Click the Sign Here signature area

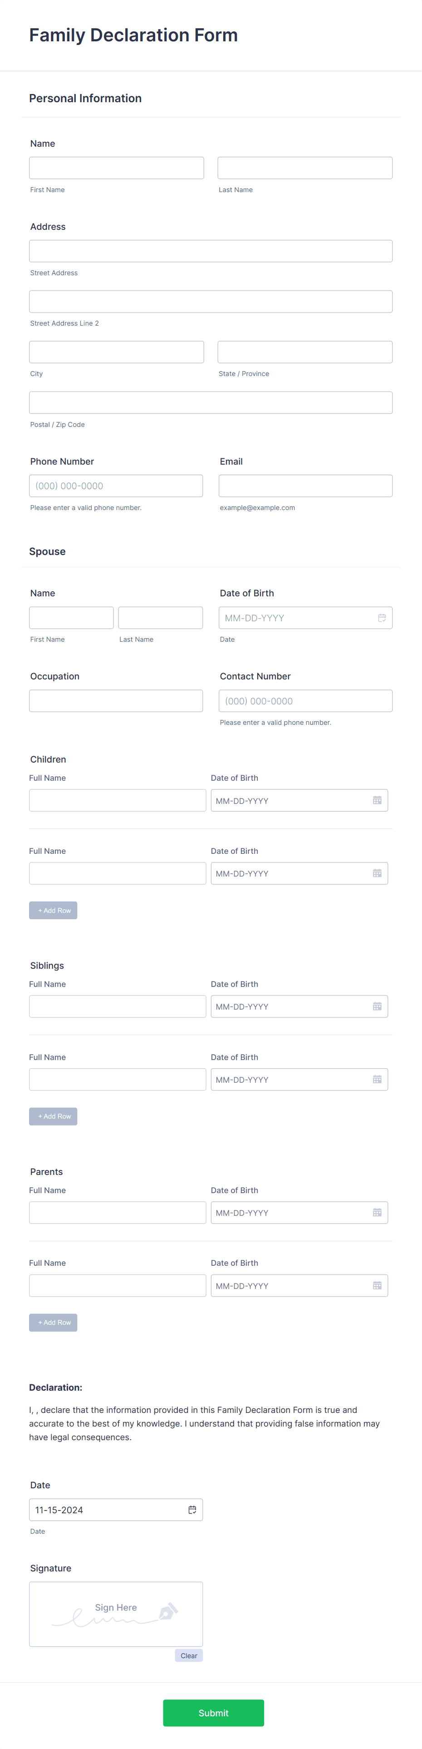pos(116,1614)
